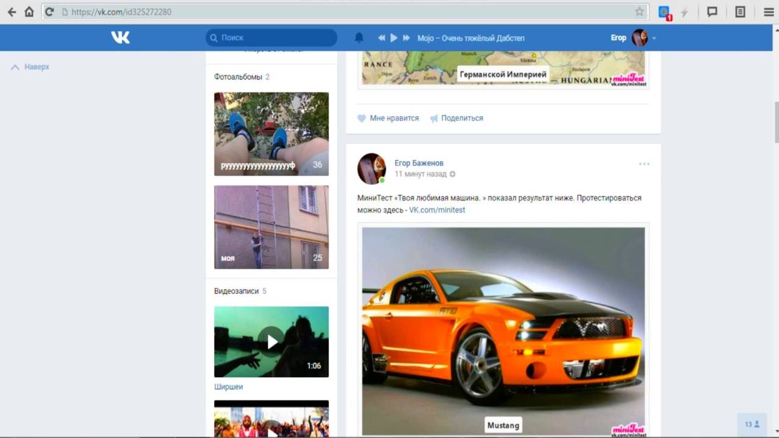
Task: Open the partially visible festival video thumbnail
Action: pyautogui.click(x=271, y=419)
